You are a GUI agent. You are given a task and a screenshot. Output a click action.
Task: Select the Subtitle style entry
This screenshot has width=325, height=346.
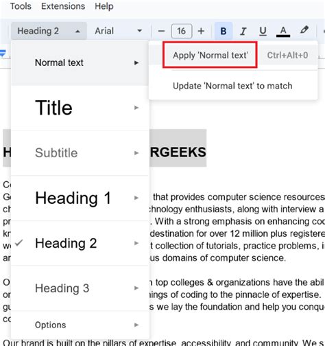pos(80,153)
